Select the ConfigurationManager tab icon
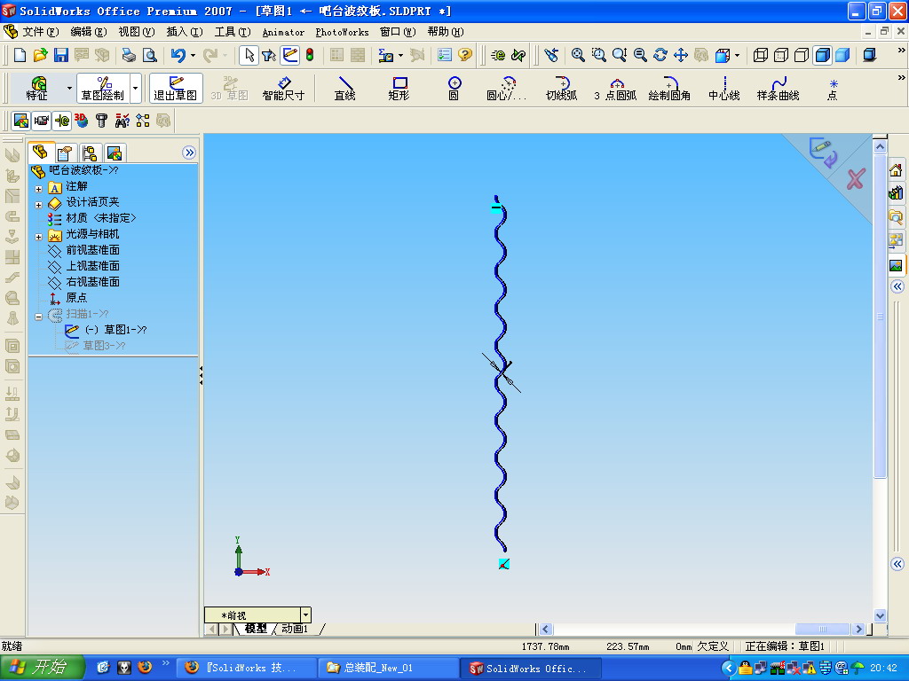 (x=90, y=153)
